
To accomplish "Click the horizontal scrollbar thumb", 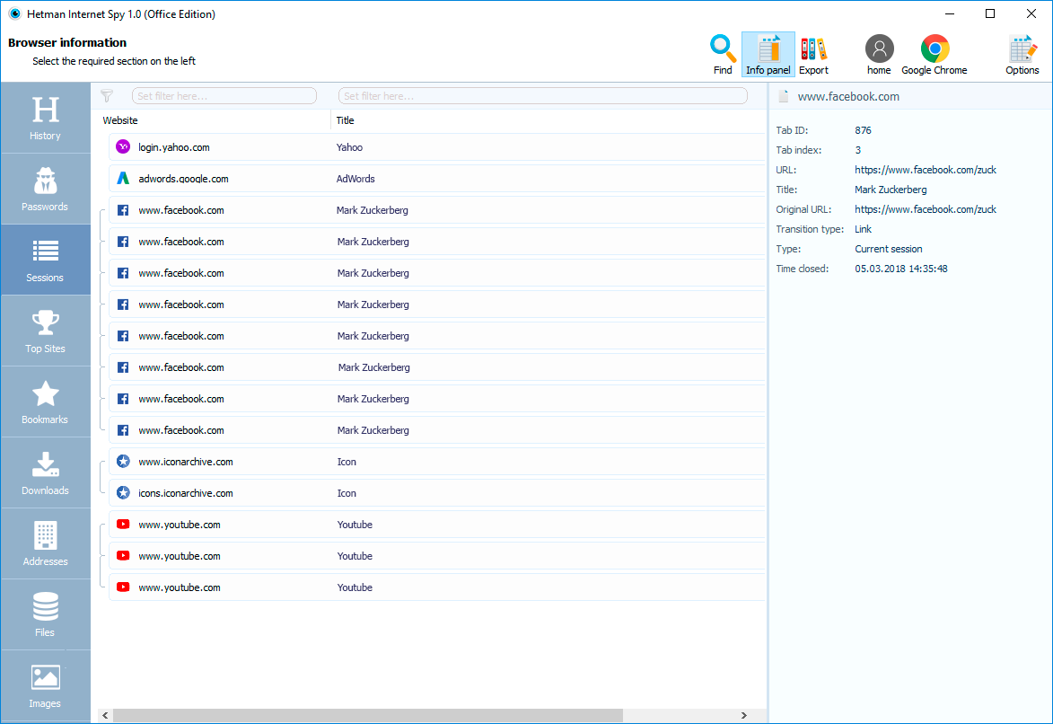I will pyautogui.click(x=367, y=715).
